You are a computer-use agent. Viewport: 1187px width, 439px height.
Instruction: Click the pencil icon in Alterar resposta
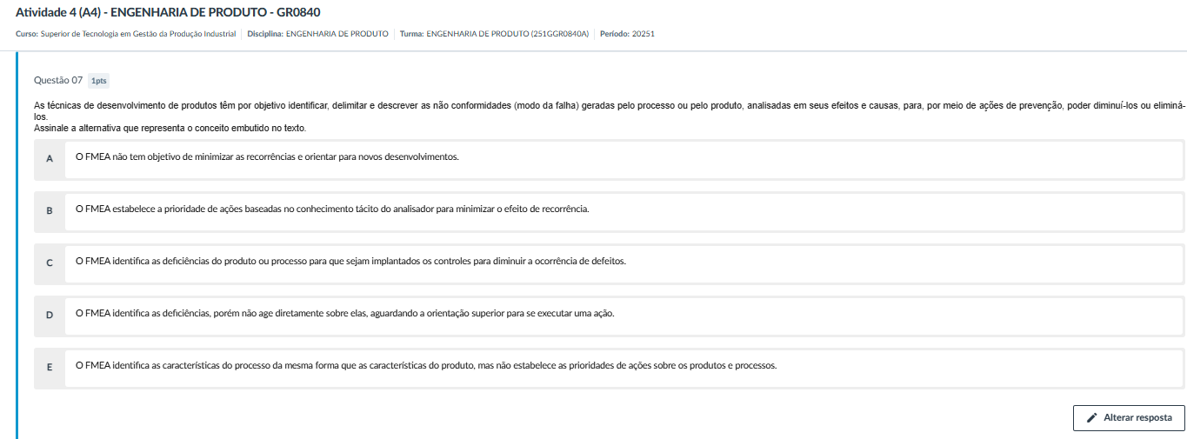tap(1091, 418)
